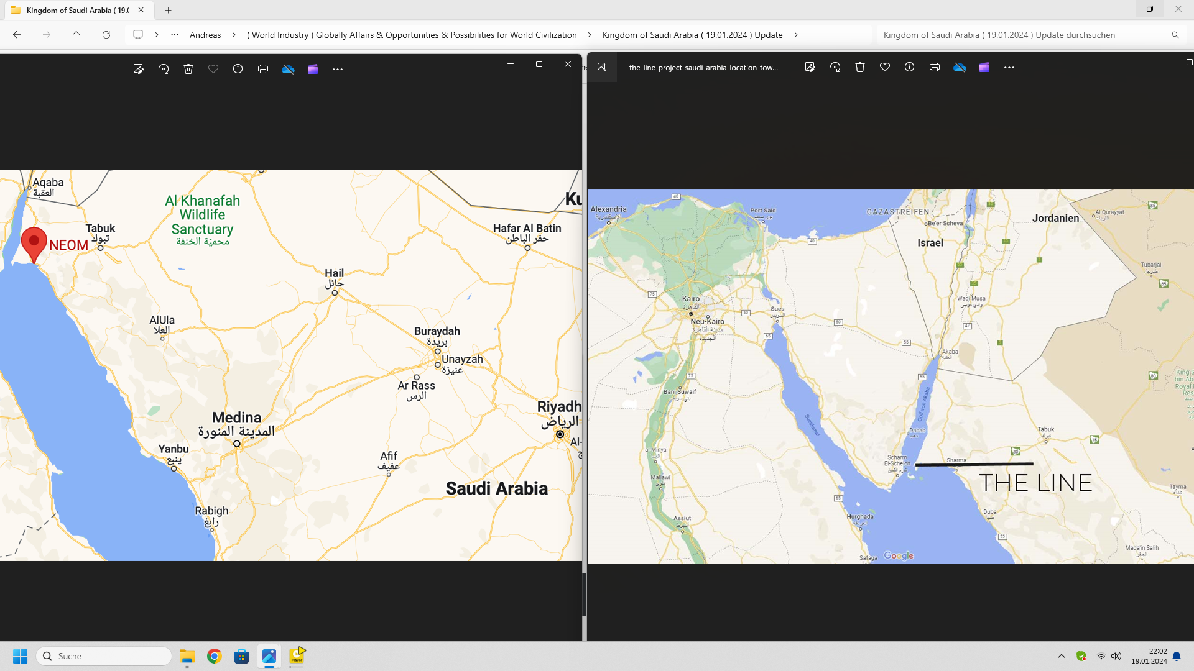
Task: Go forward in File Explorer
Action: pos(47,35)
